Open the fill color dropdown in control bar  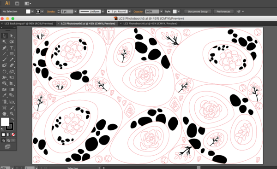pyautogui.click(x=32, y=12)
